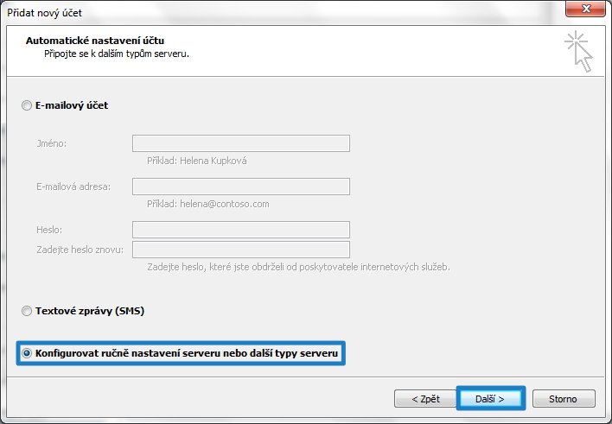The image size is (612, 424).
Task: Cancel using the Storno button
Action: 564,399
